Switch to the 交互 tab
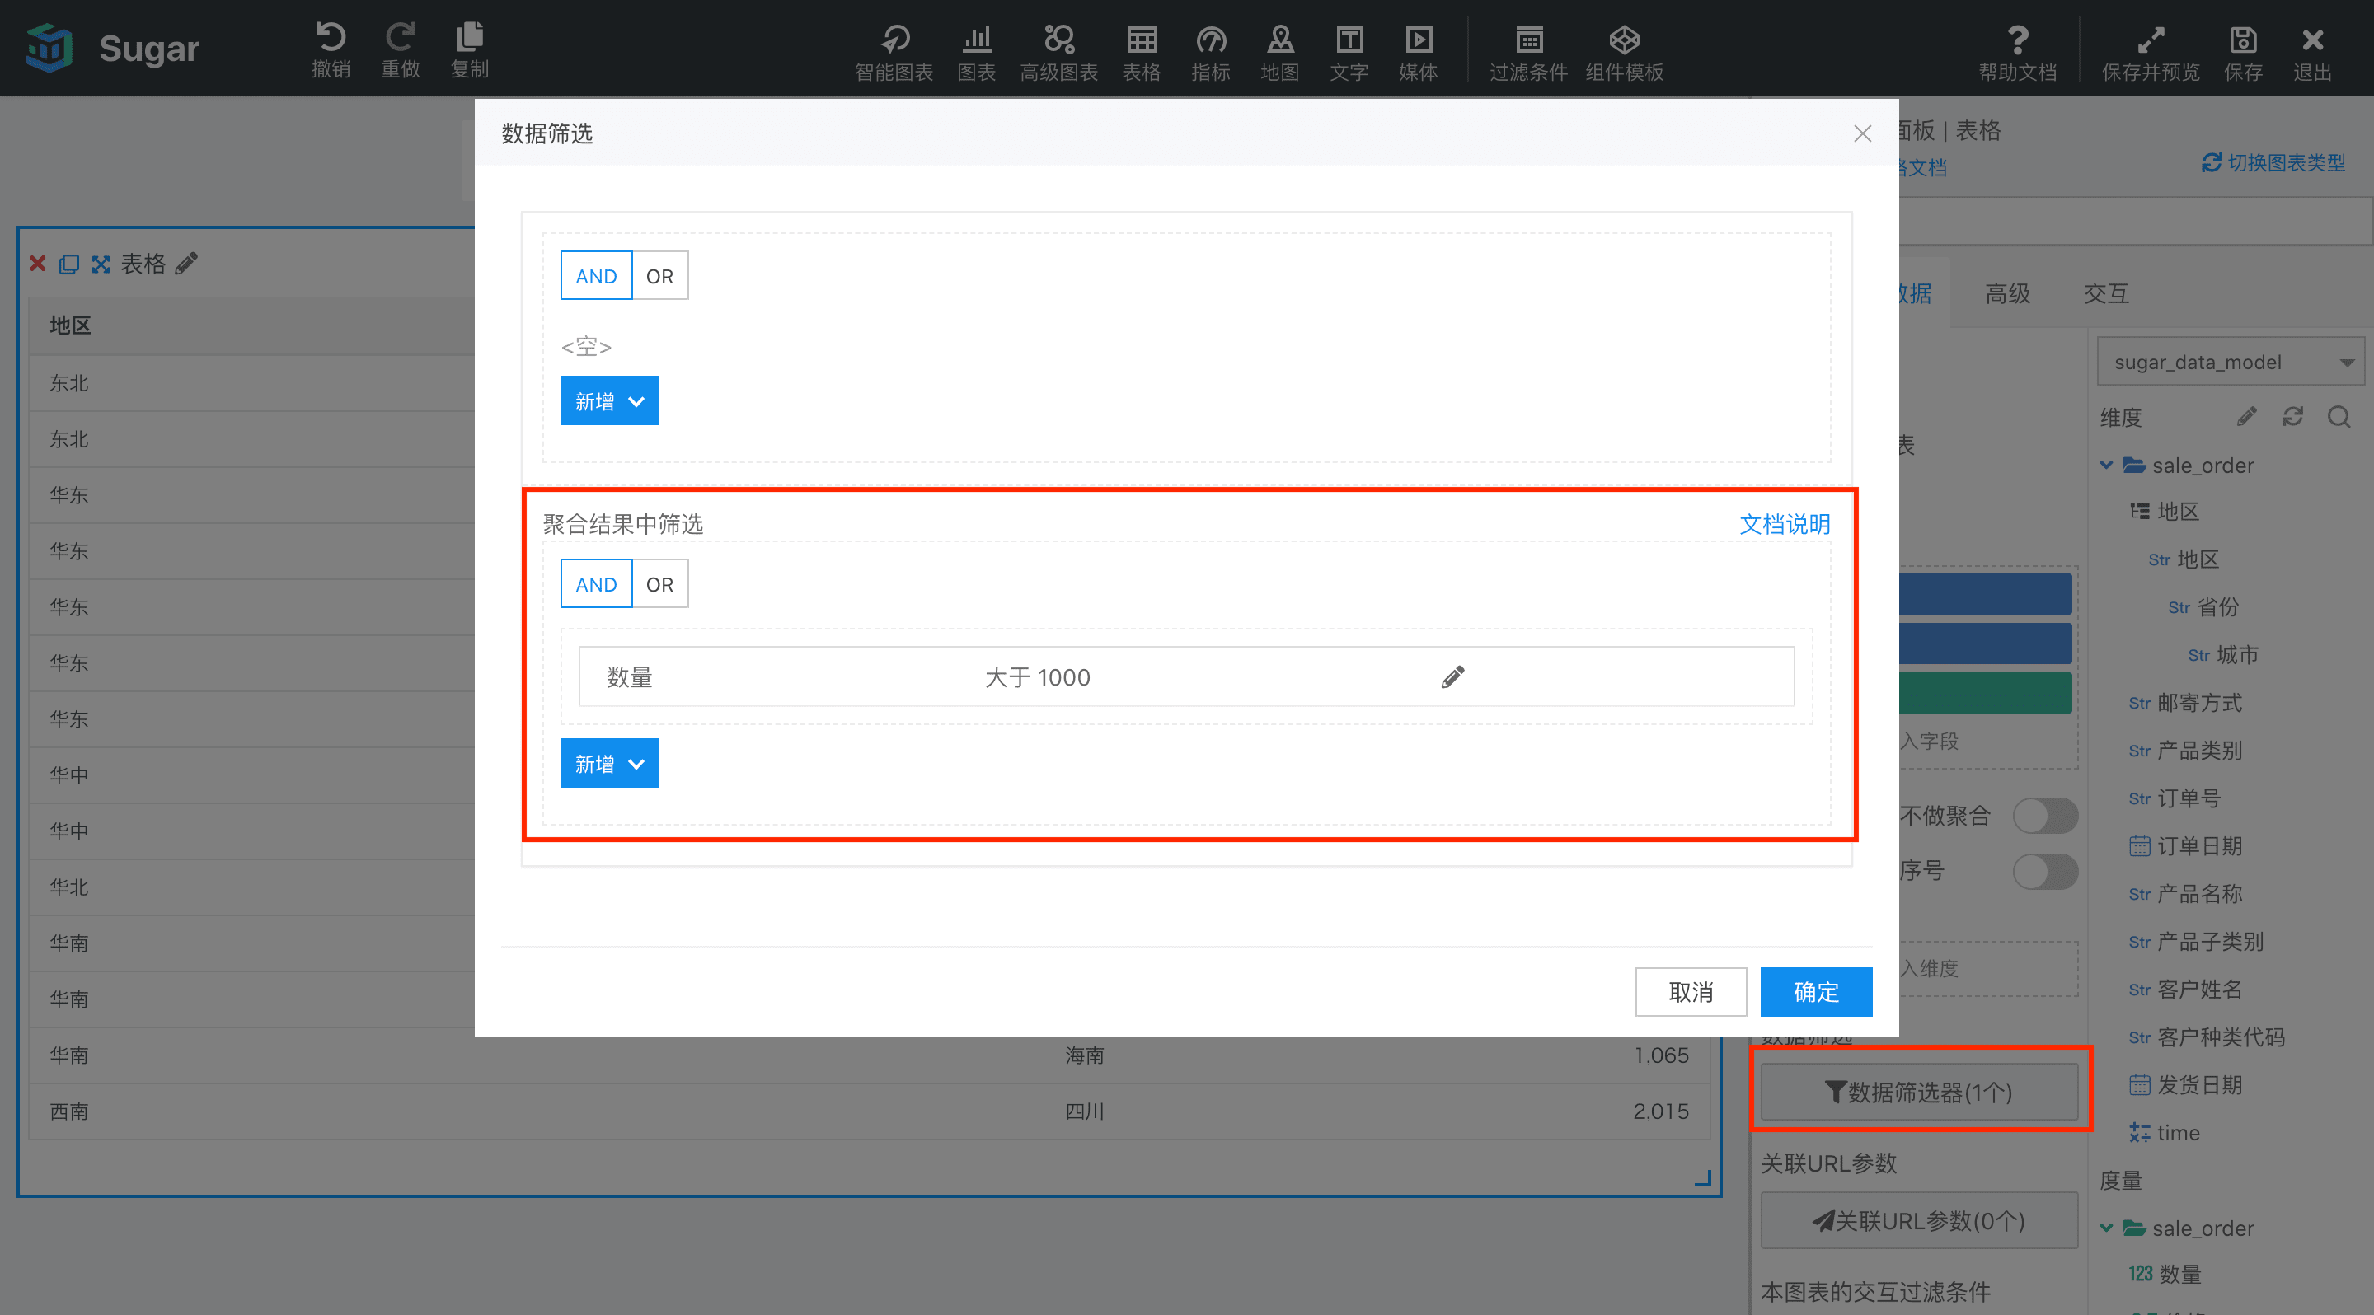The height and width of the screenshot is (1315, 2374). click(x=2106, y=292)
